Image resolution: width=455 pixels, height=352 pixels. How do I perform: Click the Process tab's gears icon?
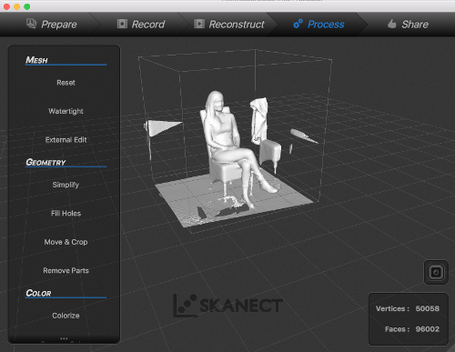click(298, 24)
